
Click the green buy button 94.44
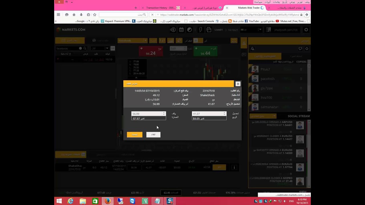coord(205,52)
